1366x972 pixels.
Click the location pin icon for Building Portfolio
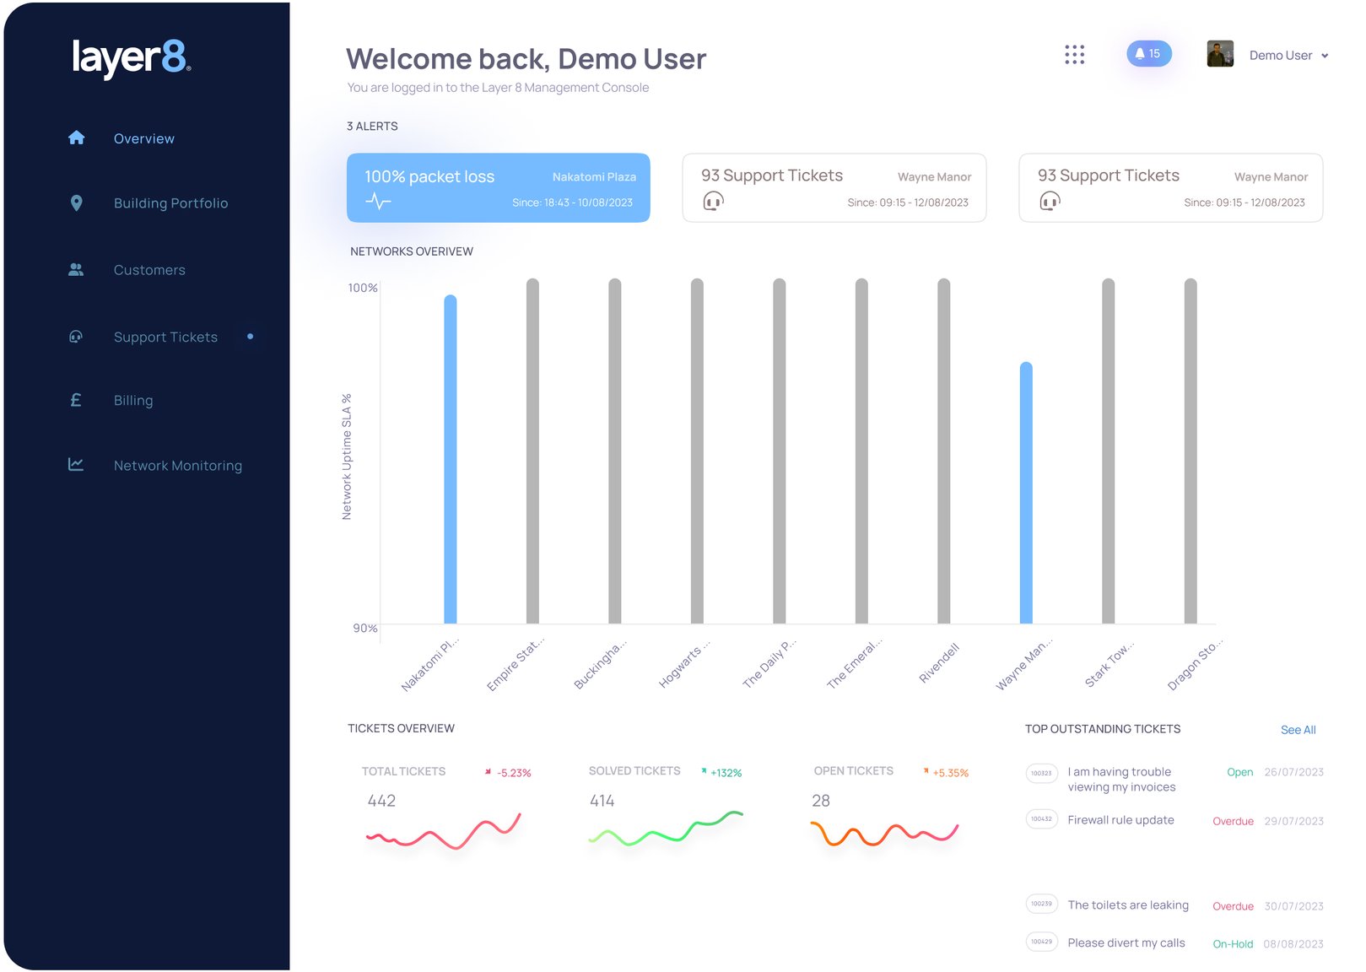click(x=76, y=203)
